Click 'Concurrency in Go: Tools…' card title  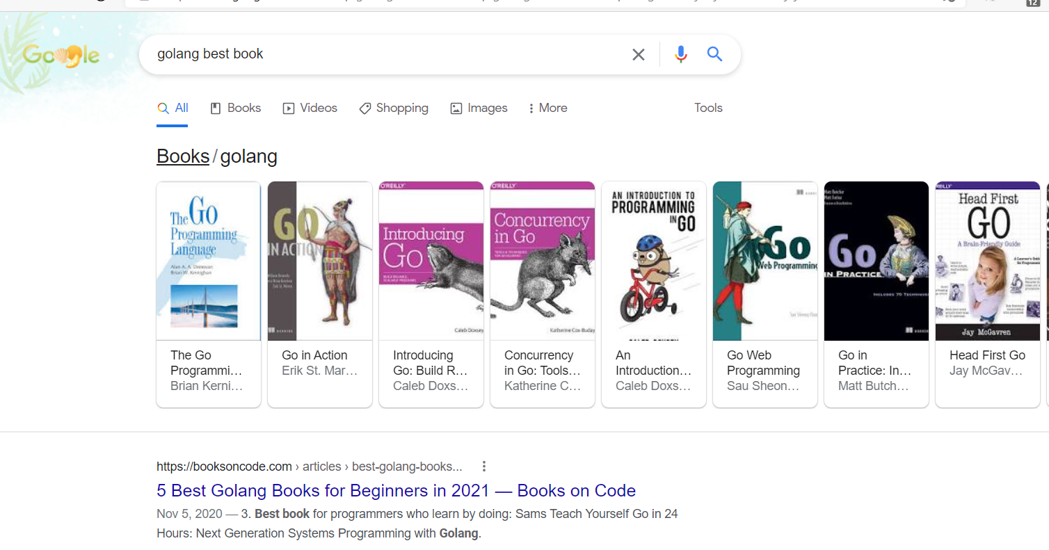click(543, 363)
